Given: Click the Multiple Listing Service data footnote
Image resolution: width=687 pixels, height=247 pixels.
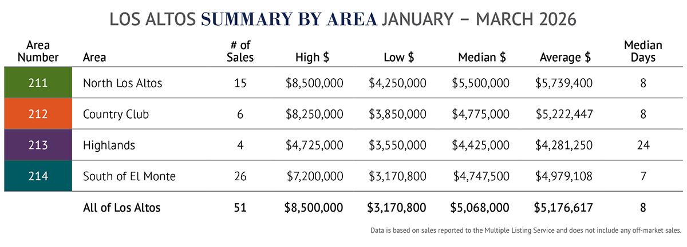Looking at the screenshot, I should click(526, 231).
